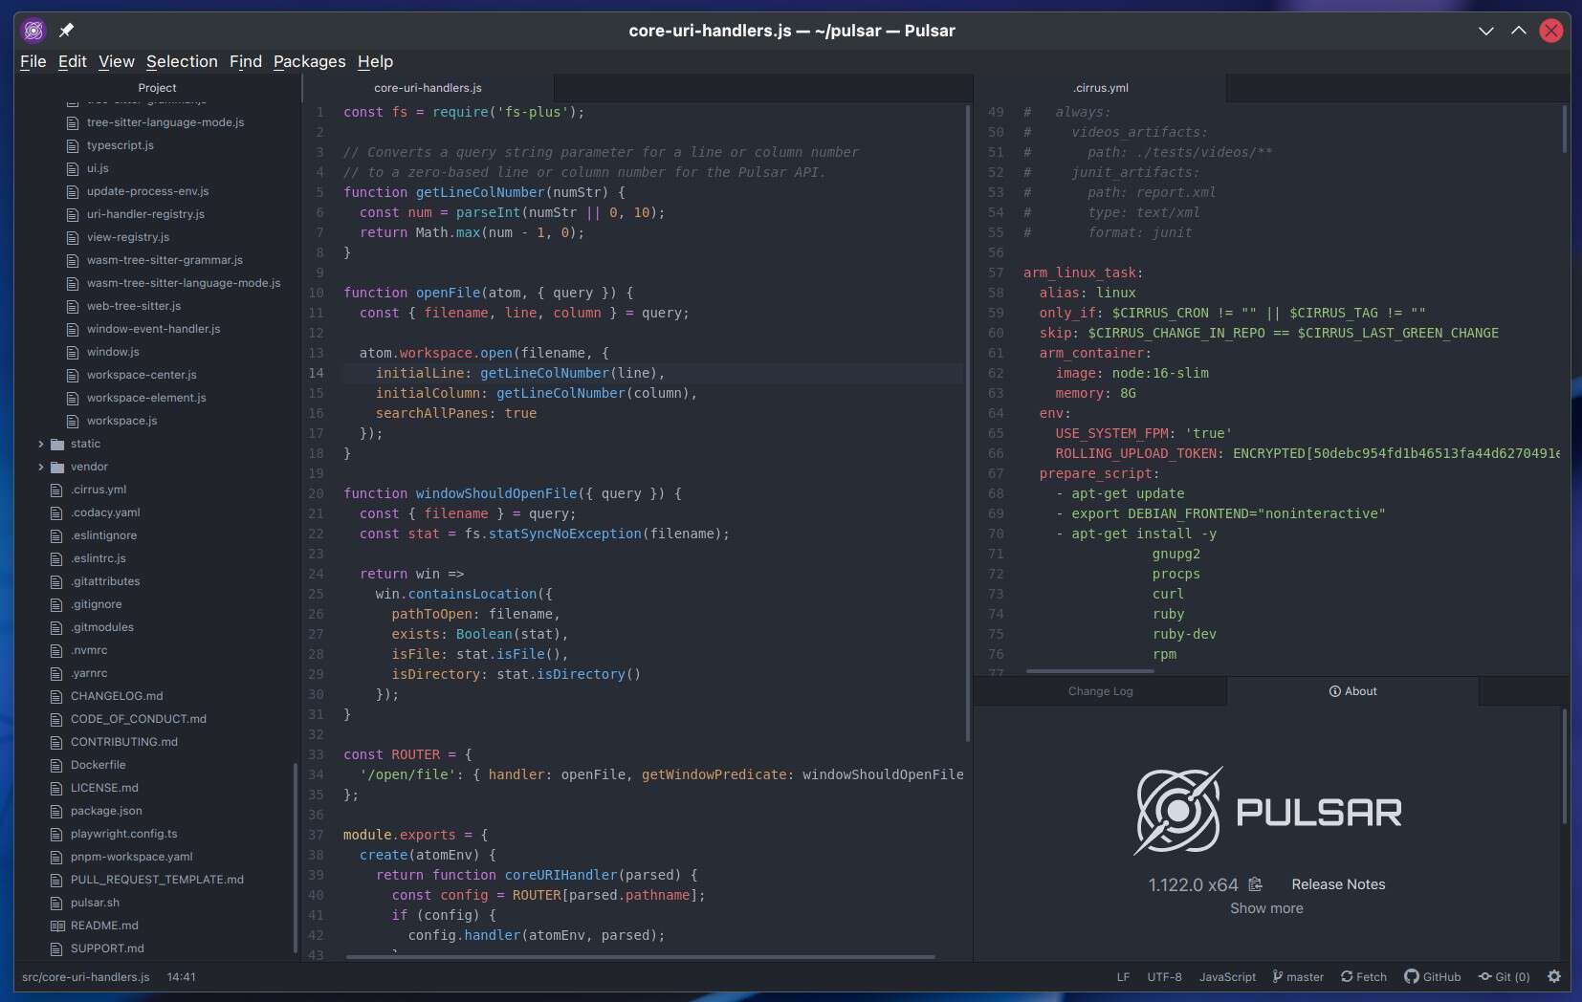Click the folder icon beside static
Screen dimensions: 1582x1002
(x=56, y=443)
